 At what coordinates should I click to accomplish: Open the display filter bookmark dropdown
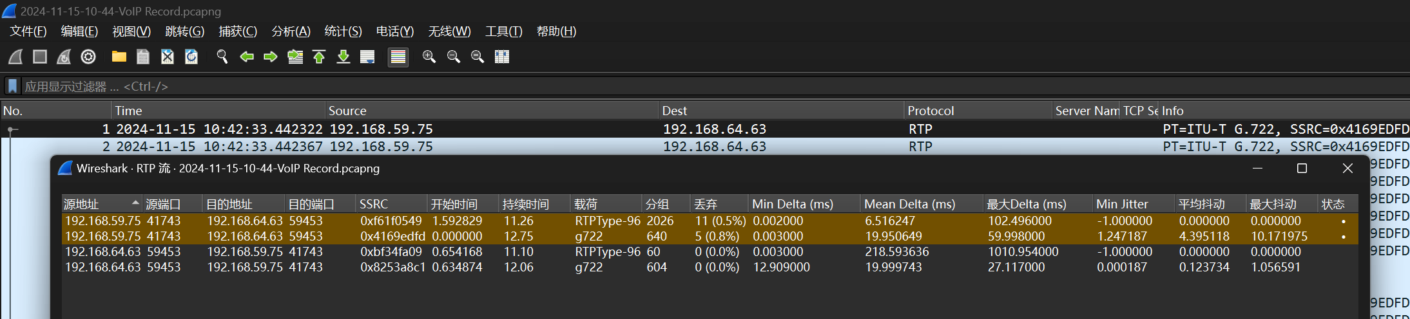coord(12,86)
